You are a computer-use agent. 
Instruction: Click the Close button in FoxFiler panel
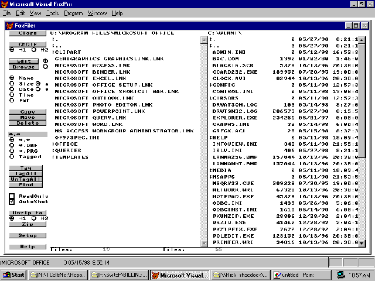[x=28, y=33]
